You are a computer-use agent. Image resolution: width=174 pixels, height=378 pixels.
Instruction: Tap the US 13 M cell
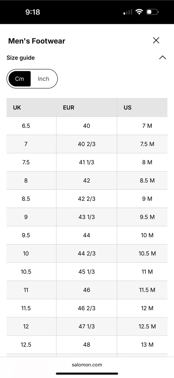pyautogui.click(x=147, y=345)
